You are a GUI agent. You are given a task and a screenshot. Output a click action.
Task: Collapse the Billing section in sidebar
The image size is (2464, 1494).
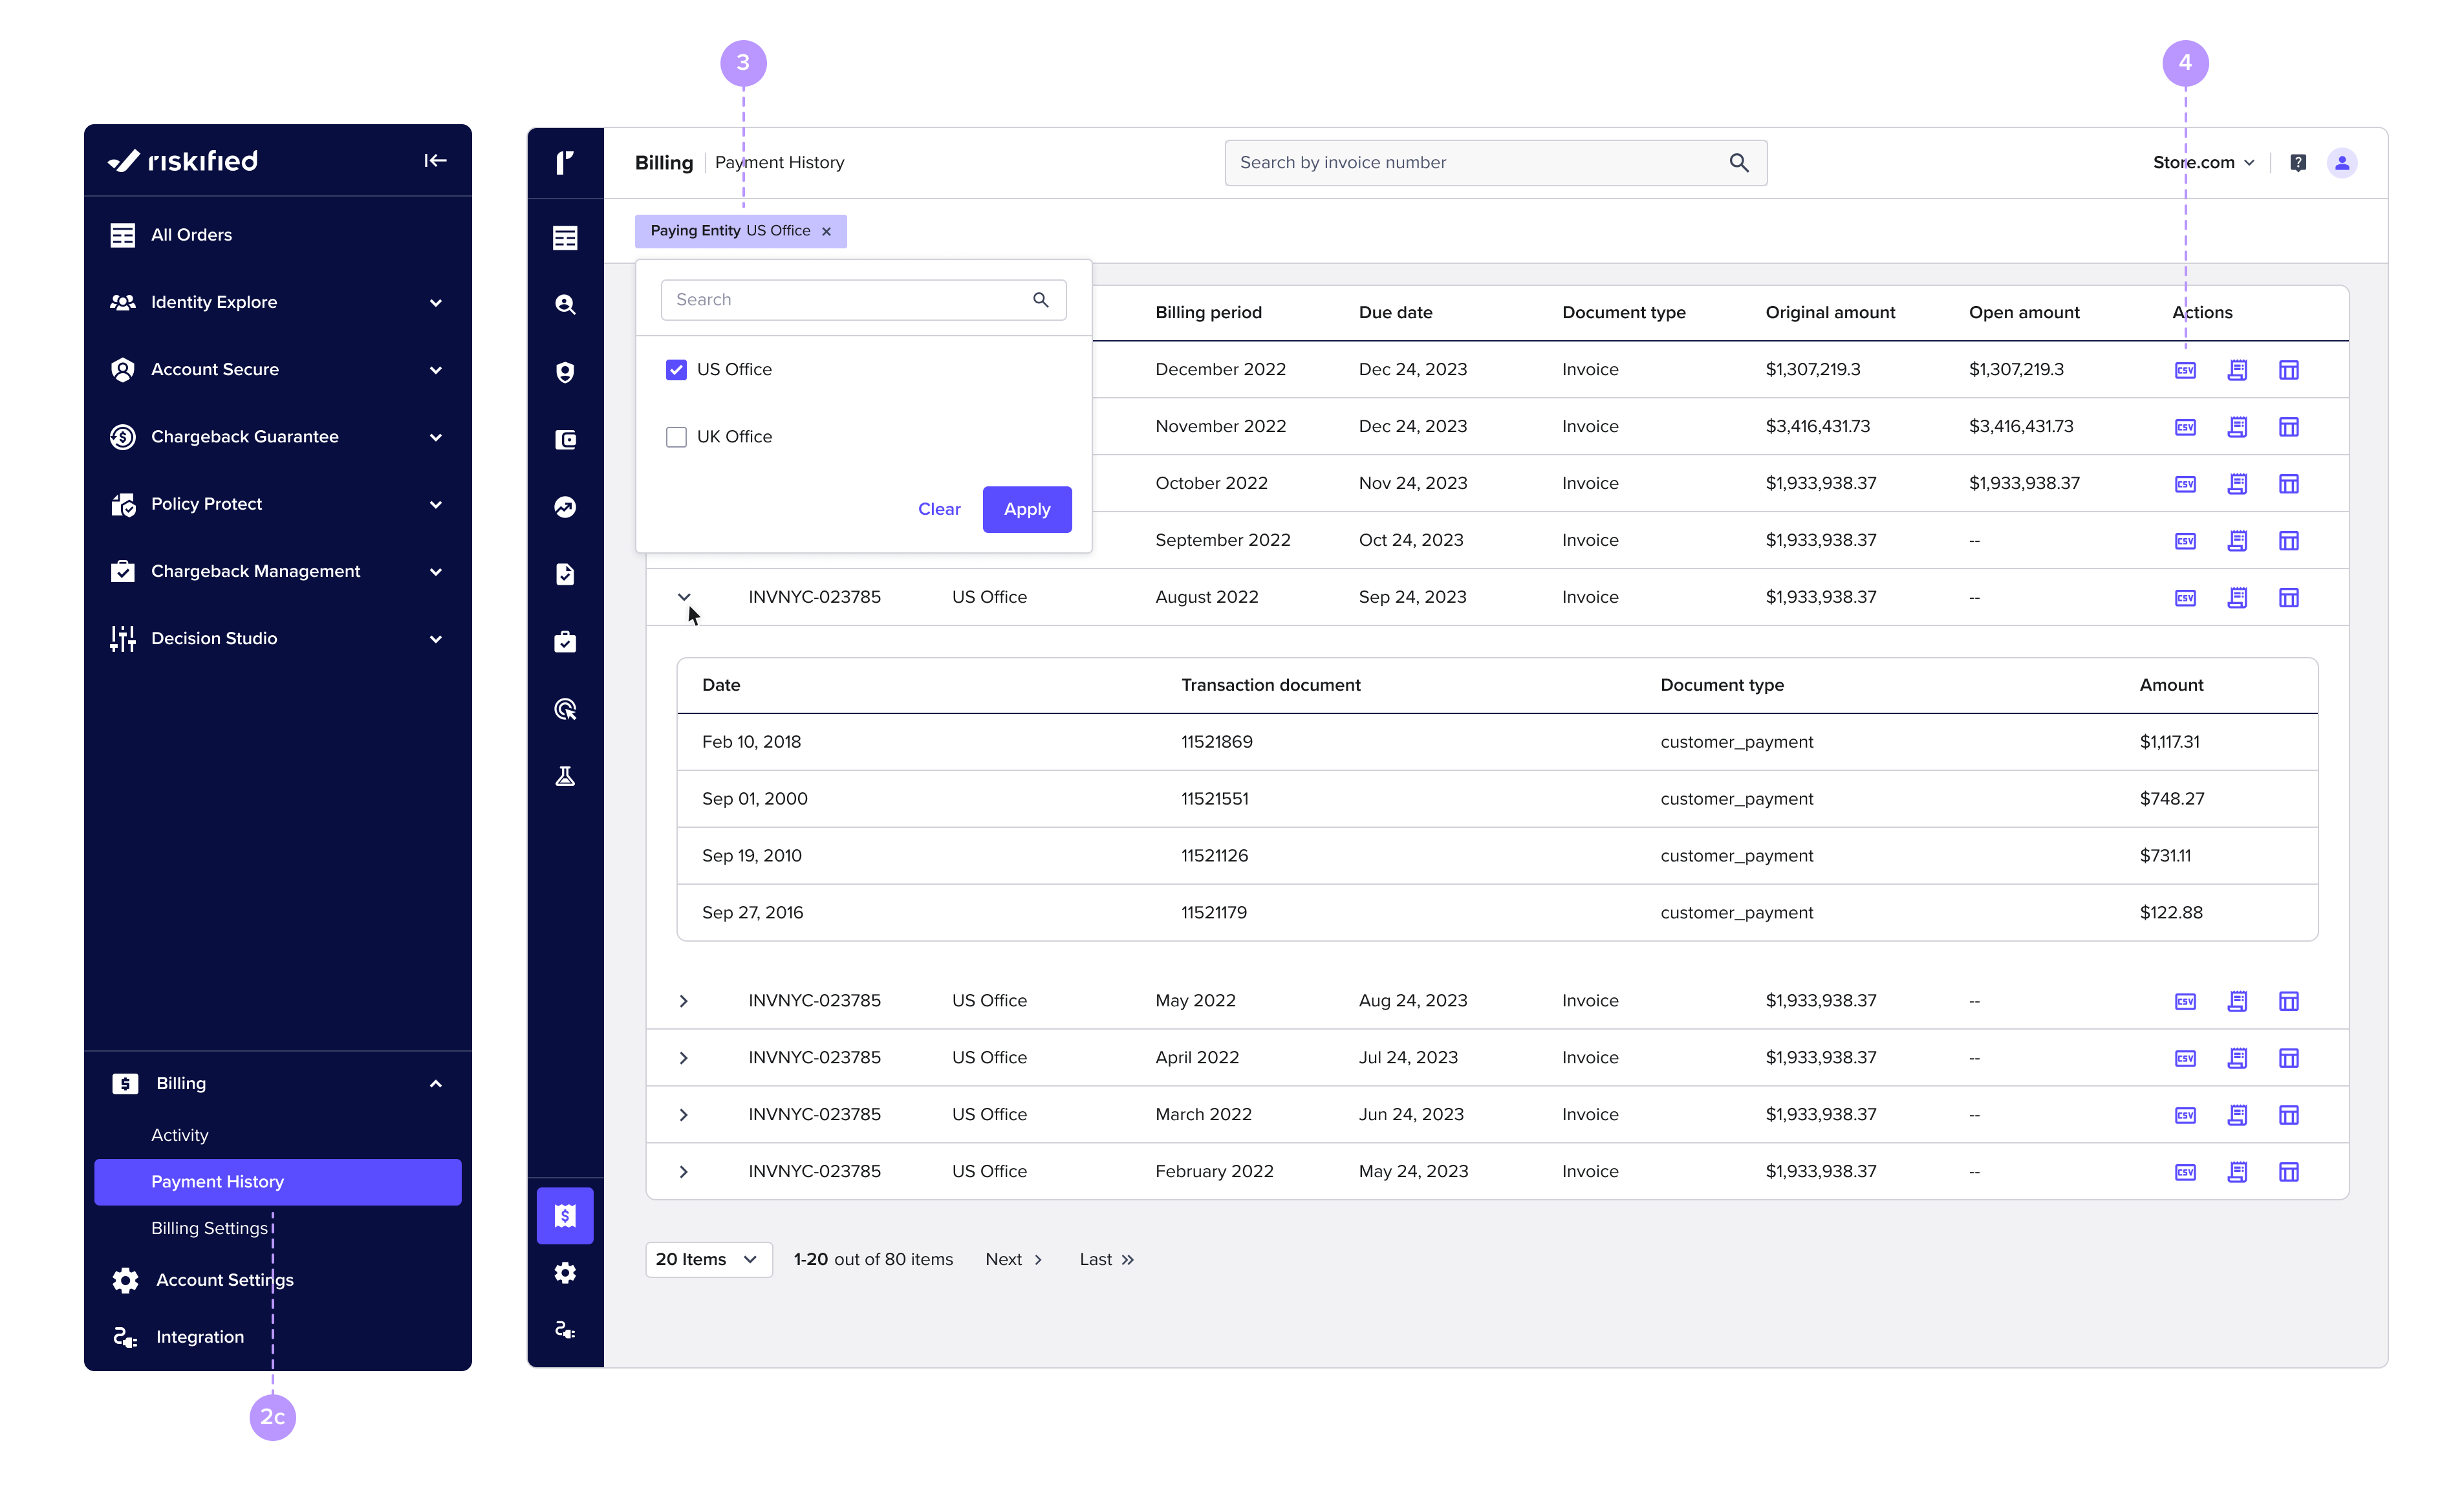coord(435,1083)
